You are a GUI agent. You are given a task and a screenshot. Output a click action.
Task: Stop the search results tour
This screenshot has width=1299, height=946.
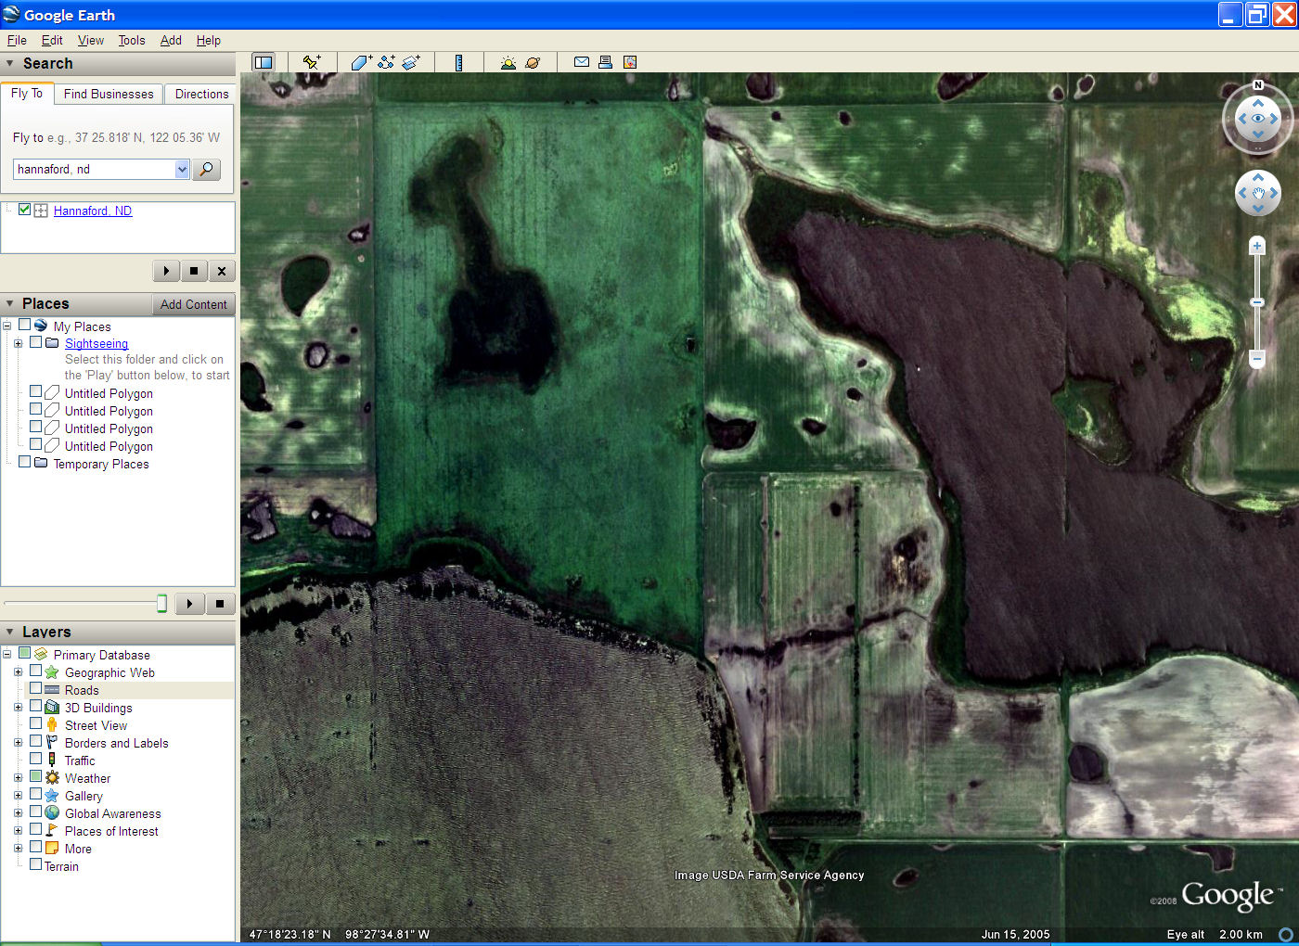(x=194, y=271)
